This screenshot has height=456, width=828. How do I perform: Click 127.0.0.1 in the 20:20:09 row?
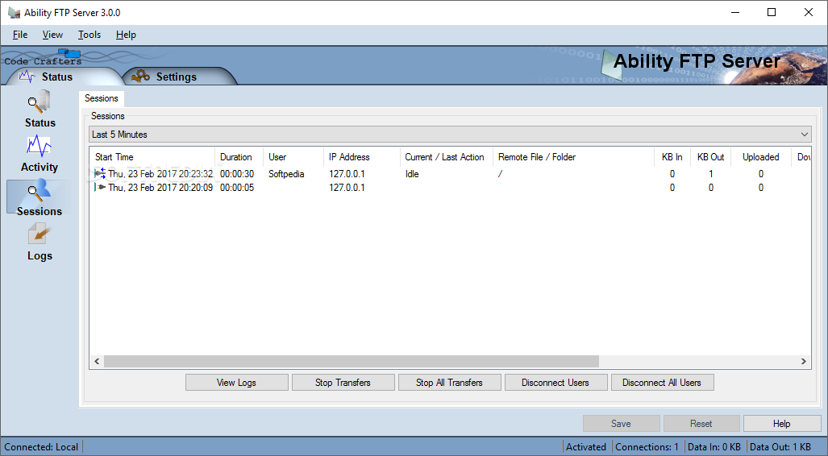click(x=347, y=188)
